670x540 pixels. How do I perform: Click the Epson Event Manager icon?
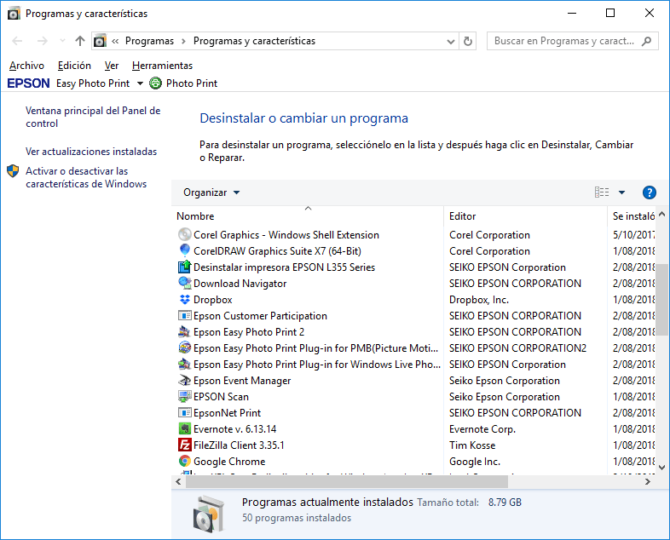click(x=185, y=381)
